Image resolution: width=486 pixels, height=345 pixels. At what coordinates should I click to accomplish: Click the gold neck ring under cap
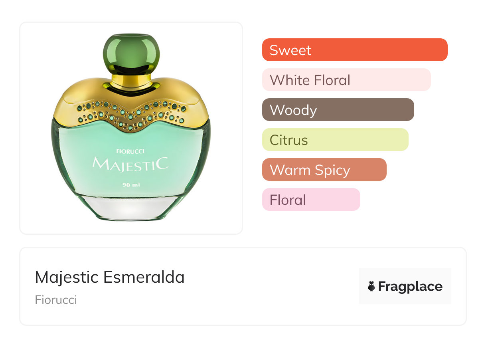pyautogui.click(x=131, y=80)
